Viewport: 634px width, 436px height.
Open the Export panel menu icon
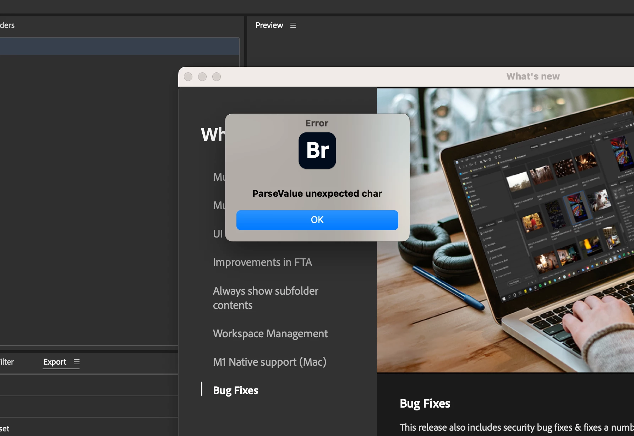pyautogui.click(x=77, y=362)
